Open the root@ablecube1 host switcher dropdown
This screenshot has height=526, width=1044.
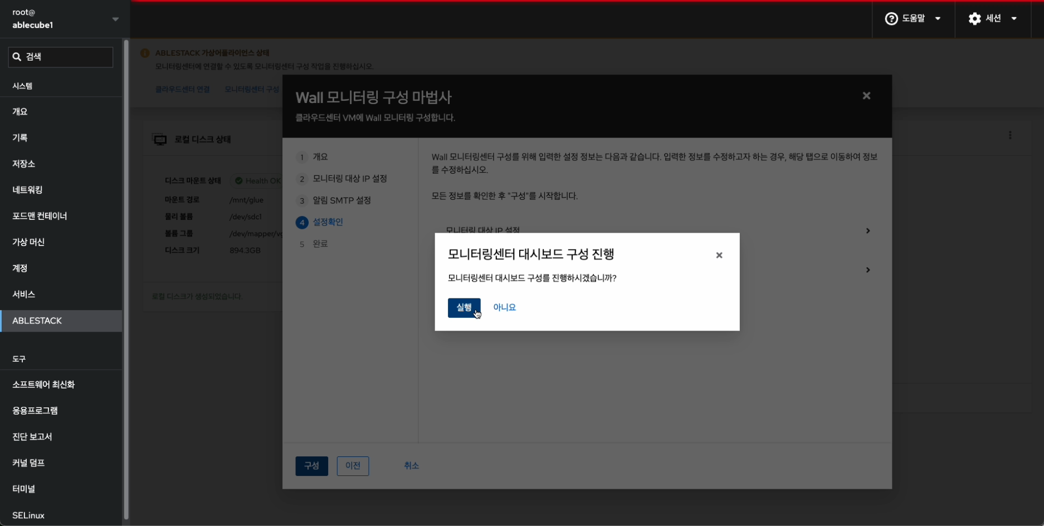click(115, 19)
